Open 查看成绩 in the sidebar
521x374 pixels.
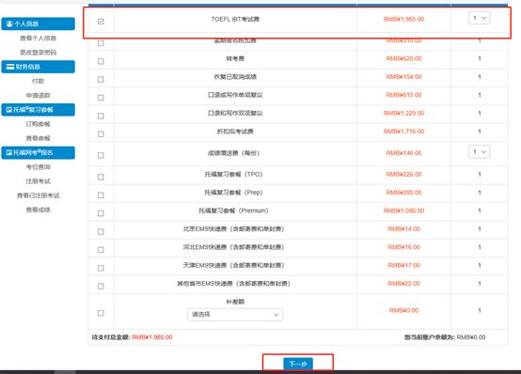click(x=39, y=210)
